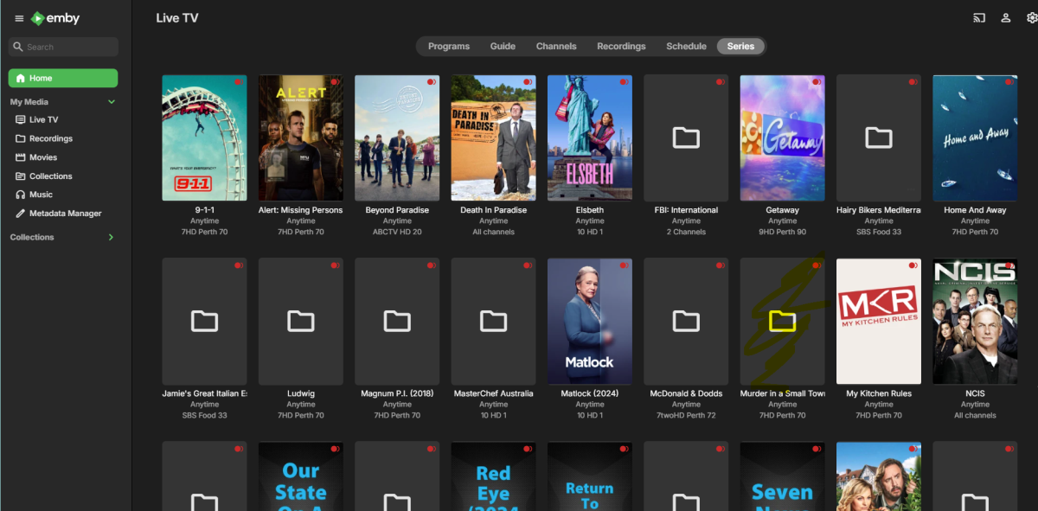The image size is (1038, 511).
Task: Click the 'MasterChef Australia' title text
Action: point(493,393)
